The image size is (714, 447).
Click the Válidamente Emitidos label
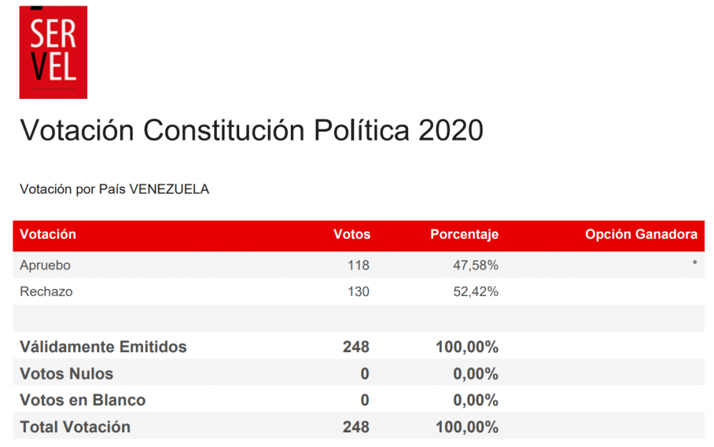[103, 347]
